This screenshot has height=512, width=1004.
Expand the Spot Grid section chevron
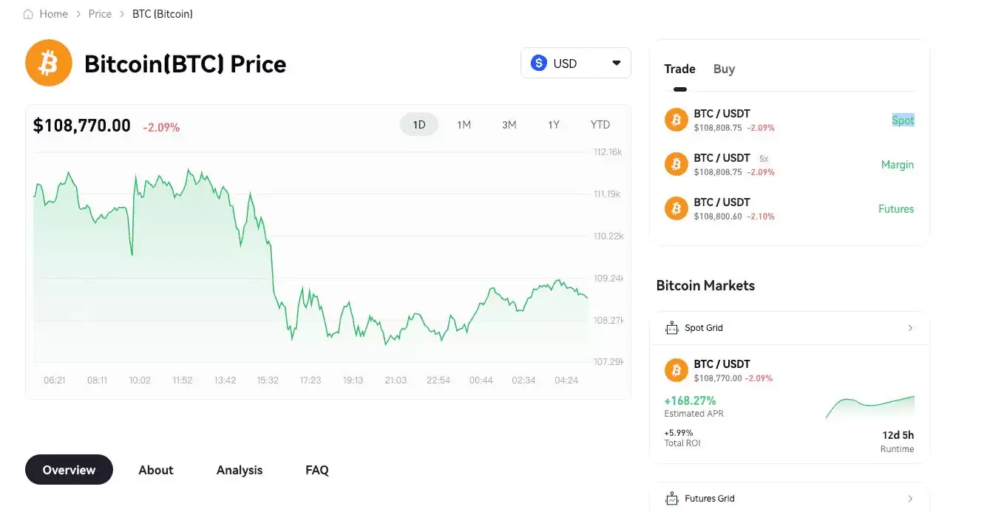click(x=910, y=327)
